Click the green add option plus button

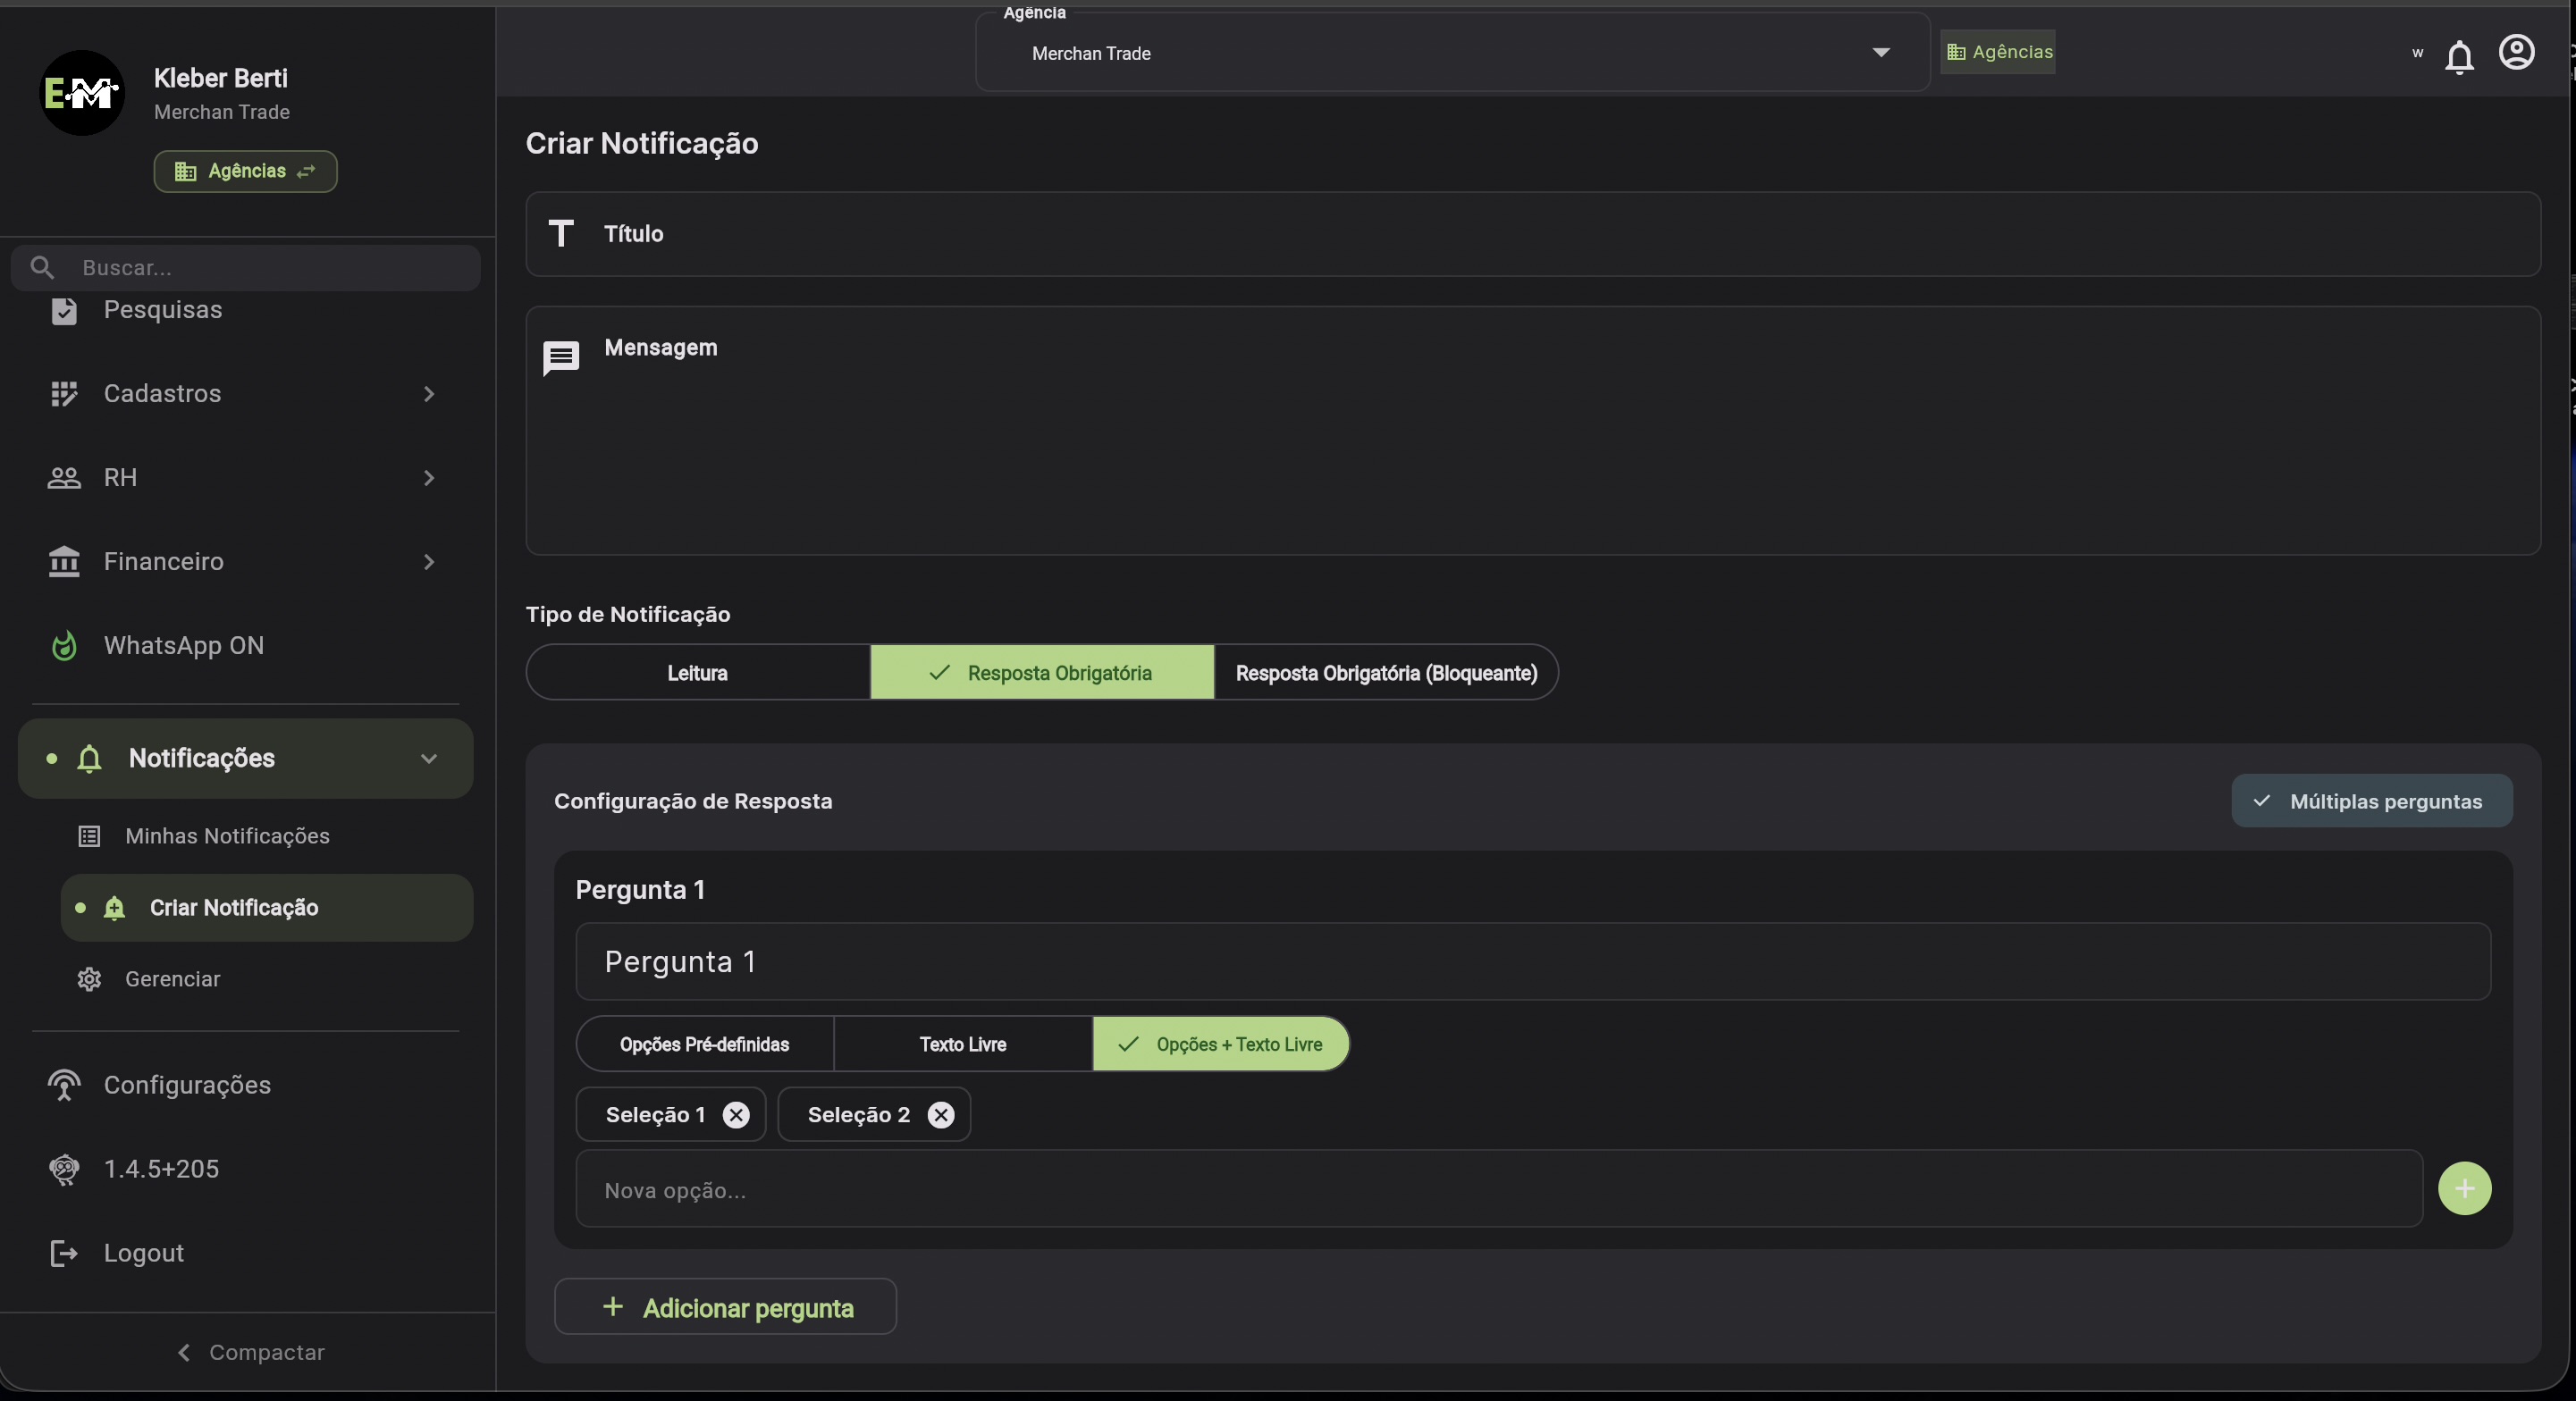pos(2464,1188)
